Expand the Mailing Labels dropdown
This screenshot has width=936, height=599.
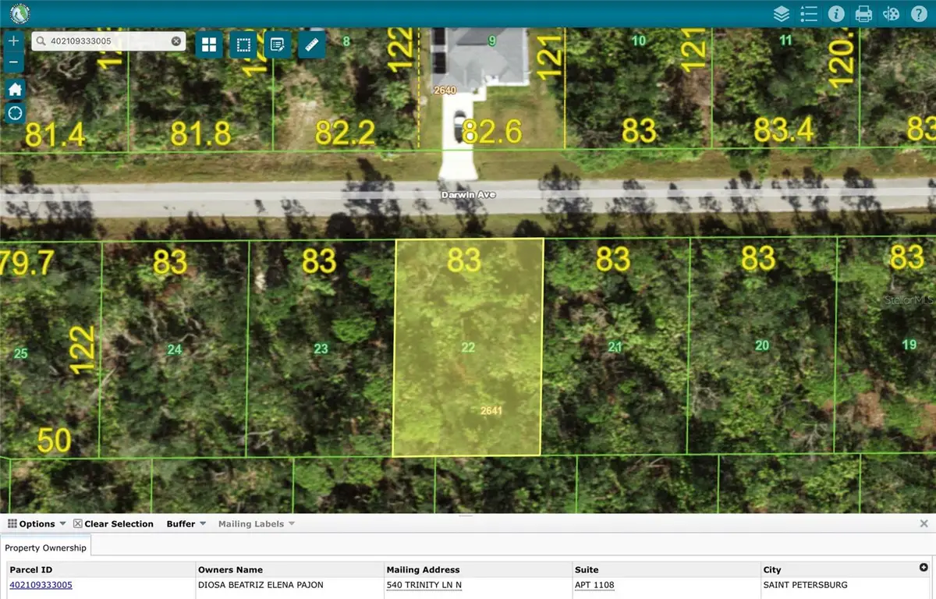[256, 523]
